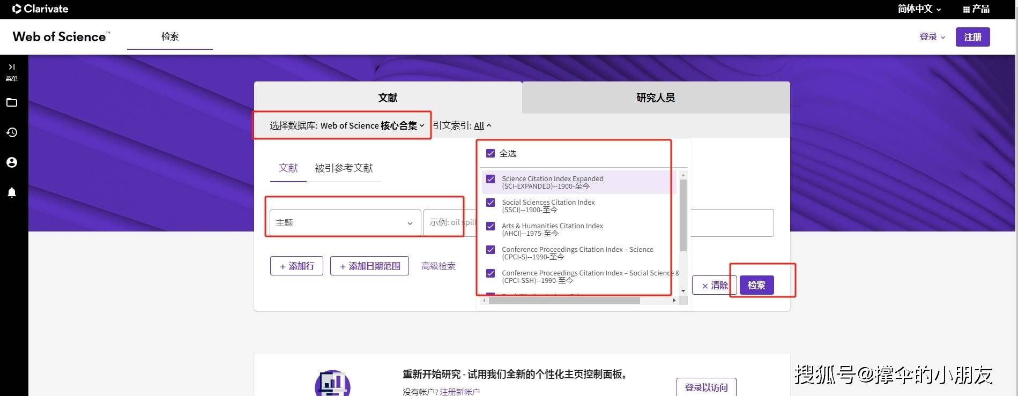This screenshot has width=1018, height=396.
Task: Open the 高级检索 advanced search link
Action: [438, 266]
